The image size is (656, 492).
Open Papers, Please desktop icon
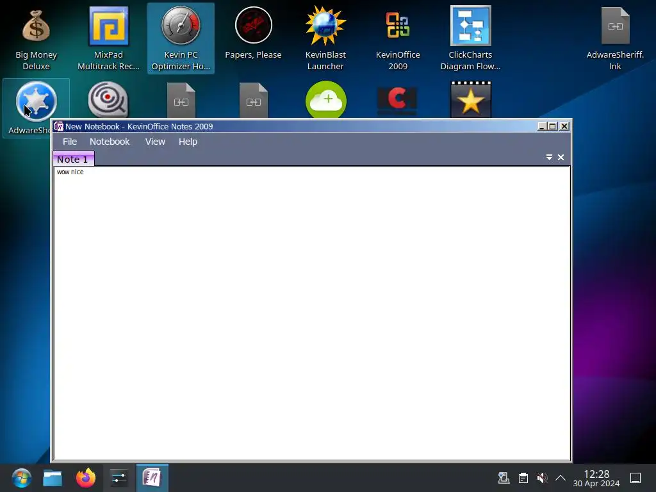click(253, 33)
